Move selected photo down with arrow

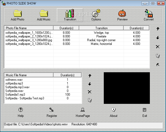coord(158,38)
